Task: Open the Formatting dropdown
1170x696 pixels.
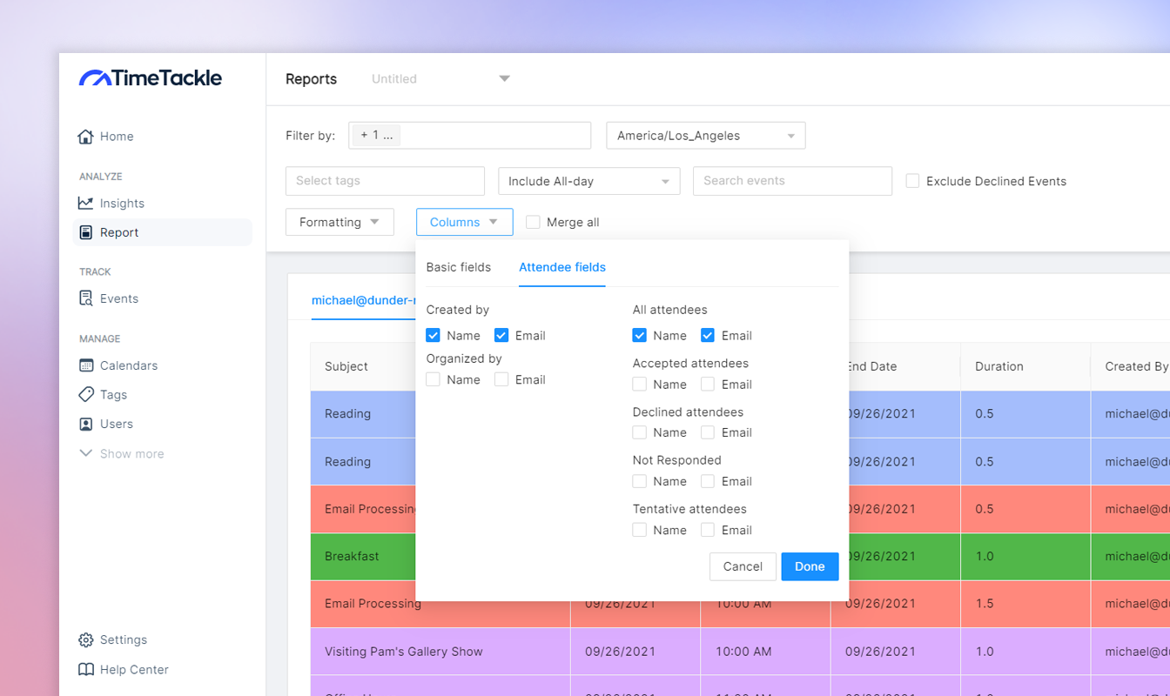Action: click(x=340, y=222)
